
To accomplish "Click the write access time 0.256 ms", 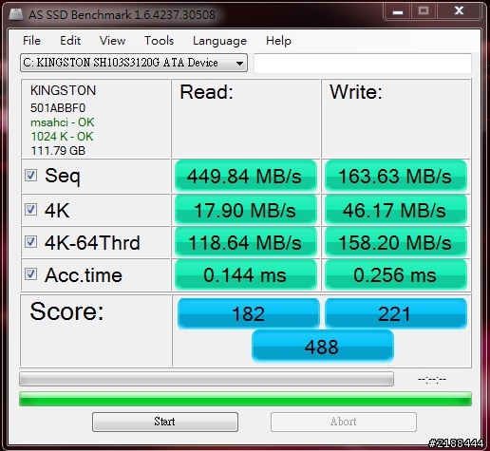I will tap(396, 274).
